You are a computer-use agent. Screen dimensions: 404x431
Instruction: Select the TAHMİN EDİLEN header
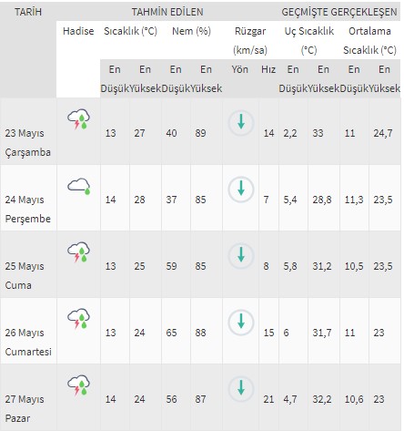coord(167,12)
